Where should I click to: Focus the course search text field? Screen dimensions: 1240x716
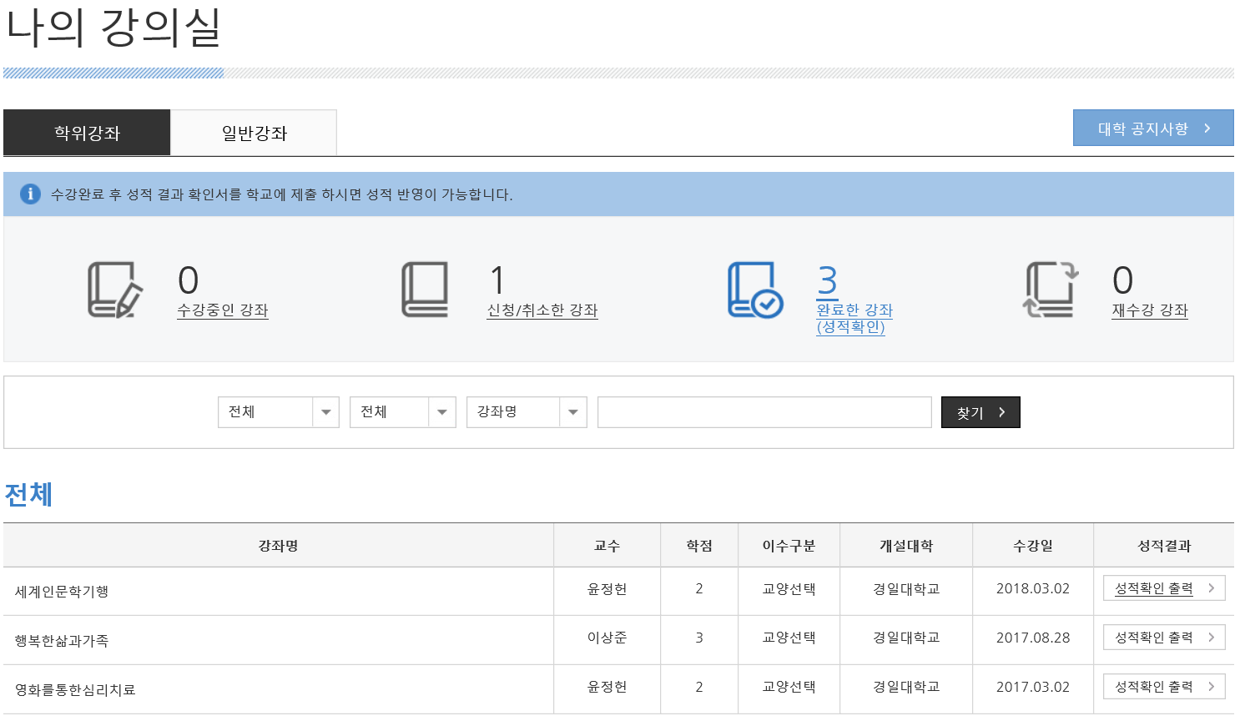[x=764, y=412]
